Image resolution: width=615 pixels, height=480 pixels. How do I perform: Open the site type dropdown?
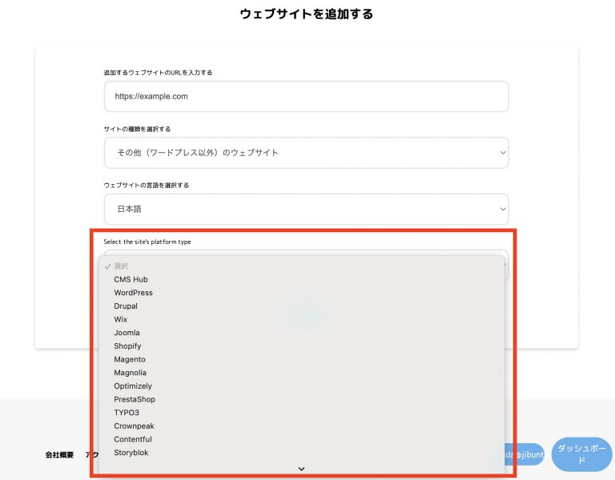(307, 153)
